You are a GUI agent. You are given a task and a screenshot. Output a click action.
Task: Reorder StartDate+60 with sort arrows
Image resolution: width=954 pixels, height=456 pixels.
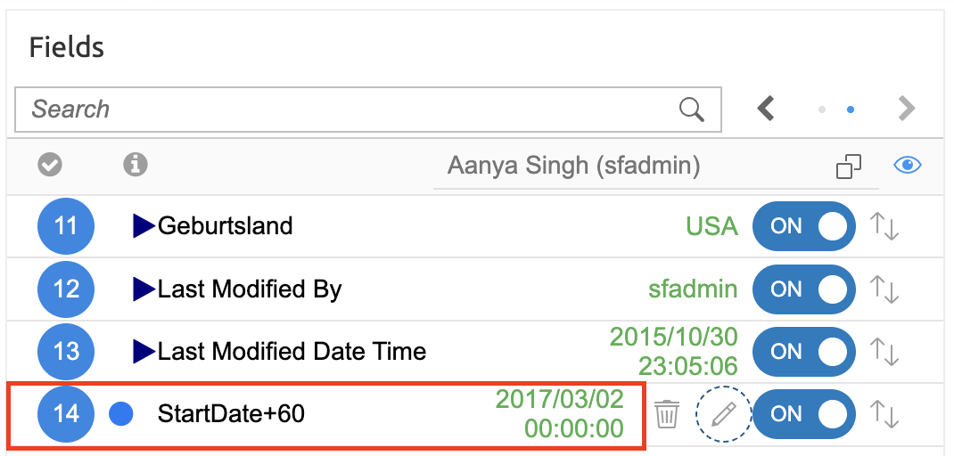click(884, 413)
